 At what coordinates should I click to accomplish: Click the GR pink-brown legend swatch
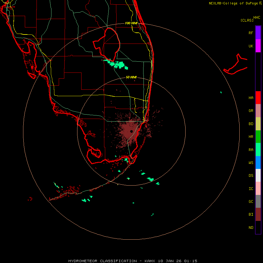click(258, 110)
